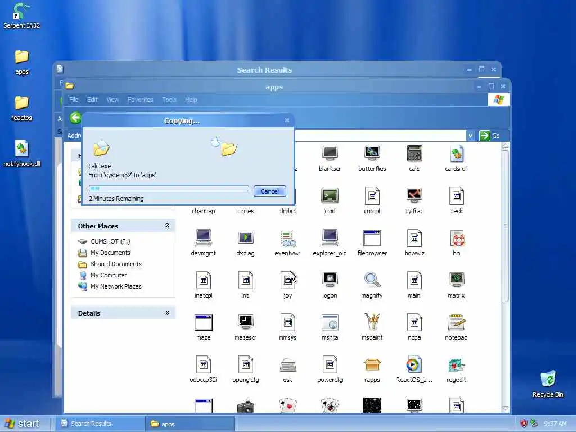This screenshot has width=576, height=432.
Task: Switch to Search Results taskbar button
Action: tap(100, 424)
